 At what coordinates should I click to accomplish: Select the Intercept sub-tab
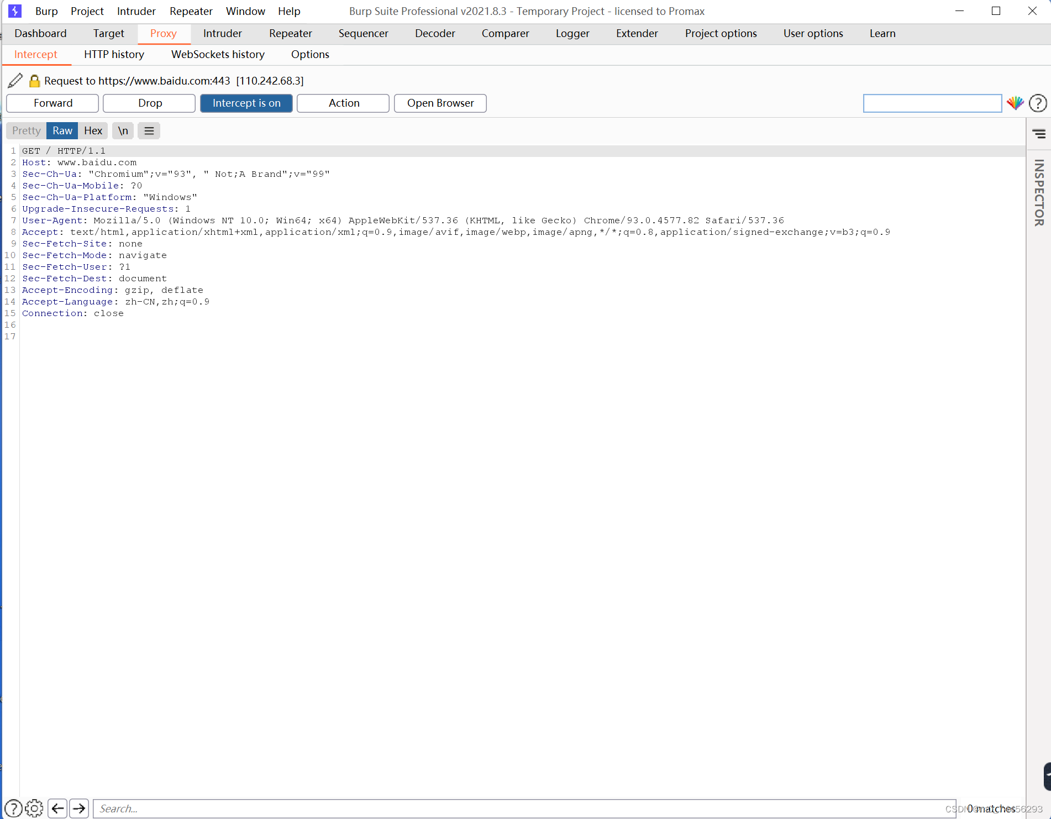(36, 55)
